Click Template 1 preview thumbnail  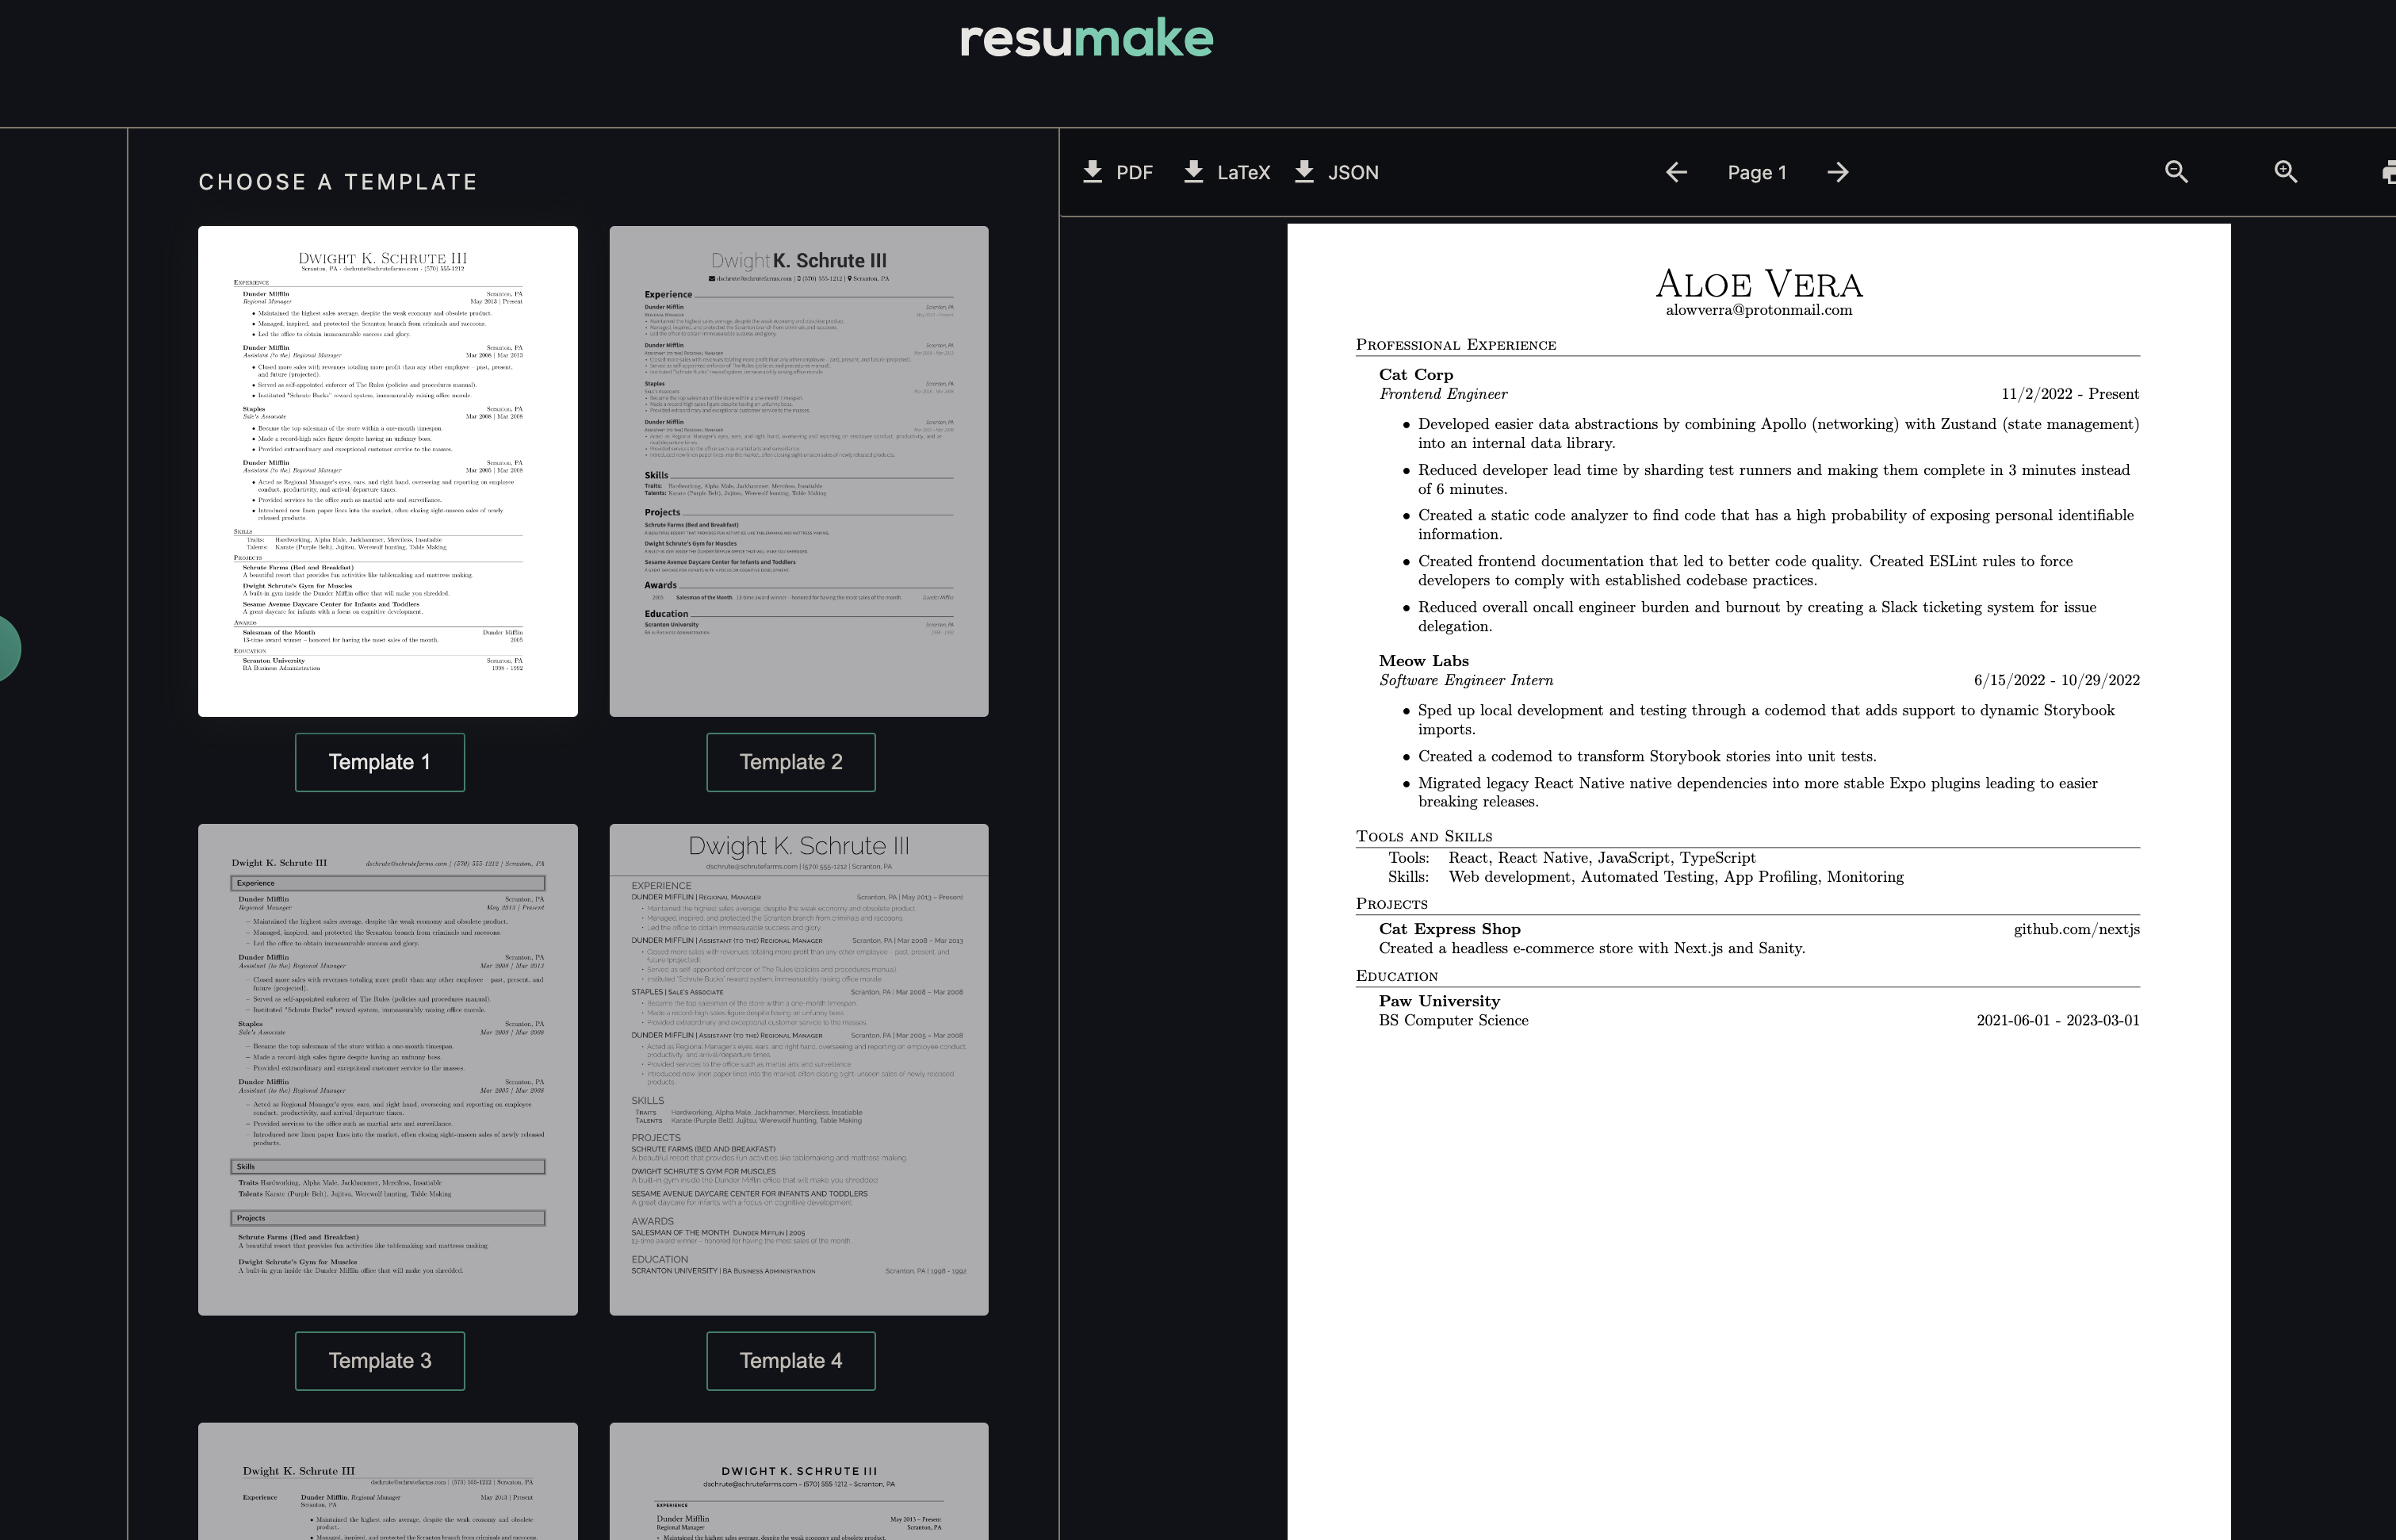pos(388,471)
